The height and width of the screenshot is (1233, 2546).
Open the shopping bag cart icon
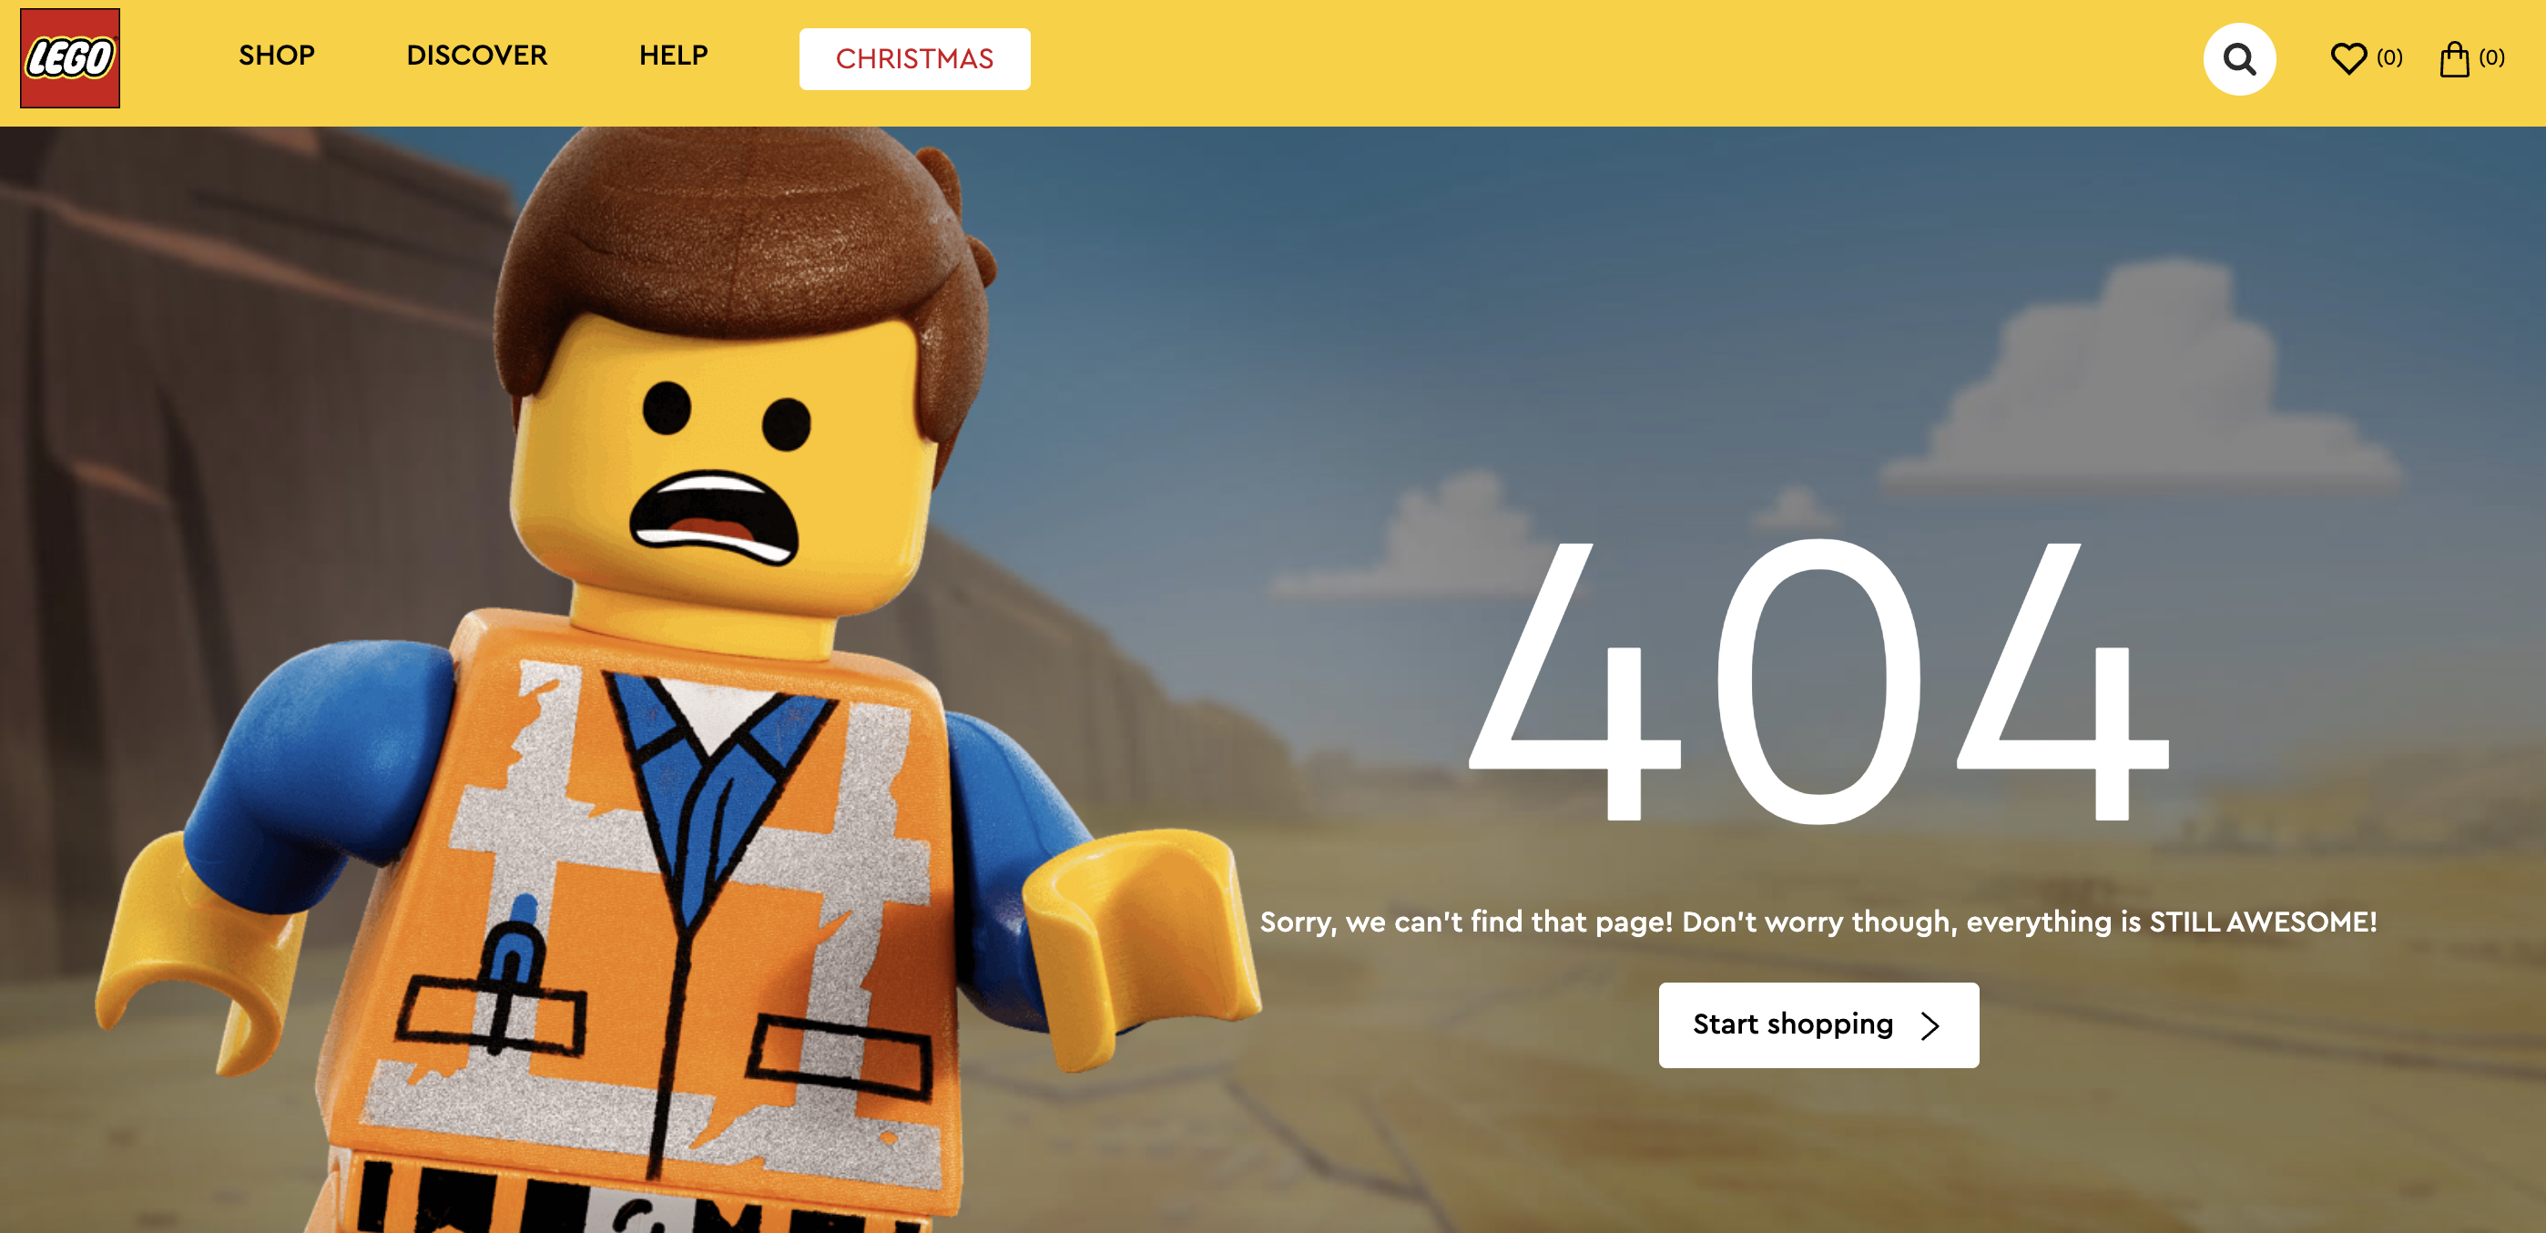pyautogui.click(x=2458, y=58)
